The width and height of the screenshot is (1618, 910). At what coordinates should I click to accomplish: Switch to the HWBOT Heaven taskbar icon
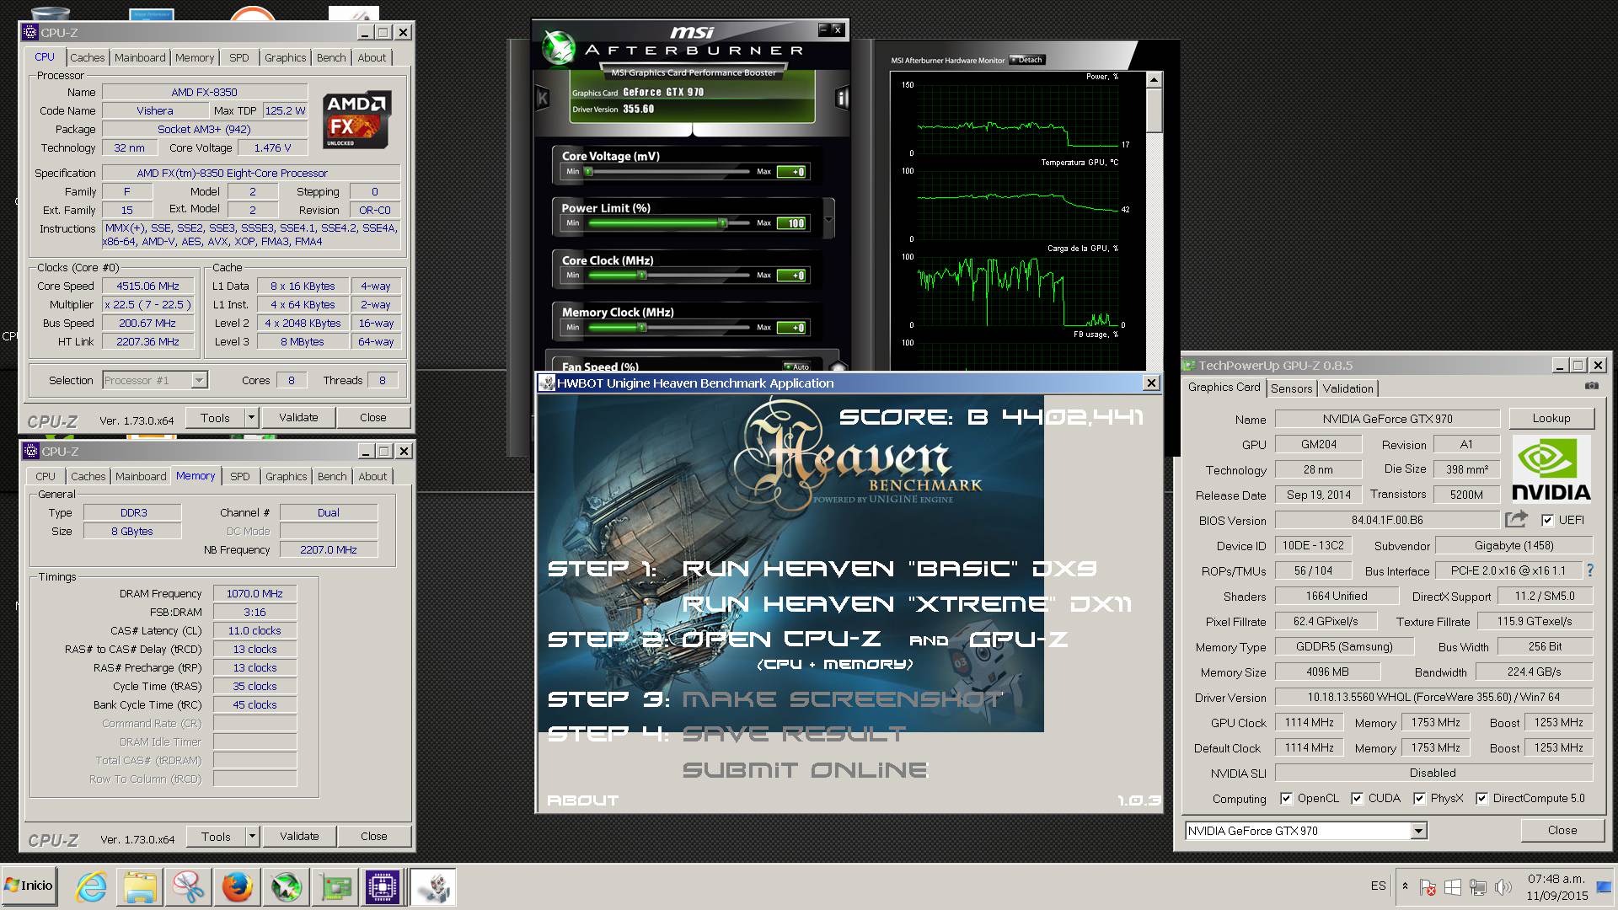435,887
